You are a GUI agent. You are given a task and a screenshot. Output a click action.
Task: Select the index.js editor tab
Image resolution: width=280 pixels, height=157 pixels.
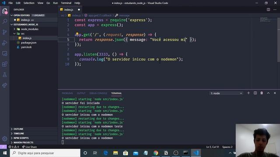point(70,10)
